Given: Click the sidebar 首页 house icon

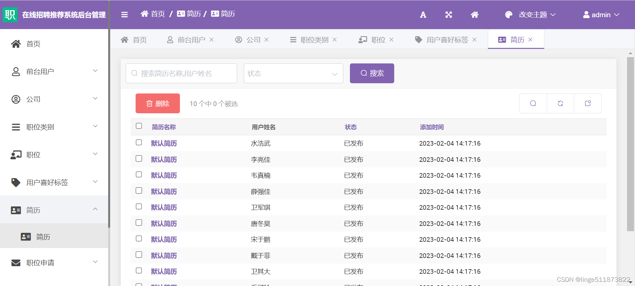Looking at the screenshot, I should [x=16, y=44].
